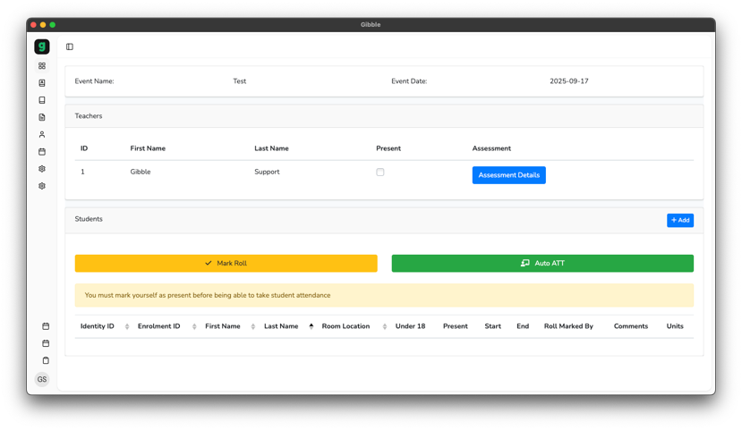Screen dimensions: 742x430
Task: Reverse the Last Name column sort order
Action: (311, 326)
